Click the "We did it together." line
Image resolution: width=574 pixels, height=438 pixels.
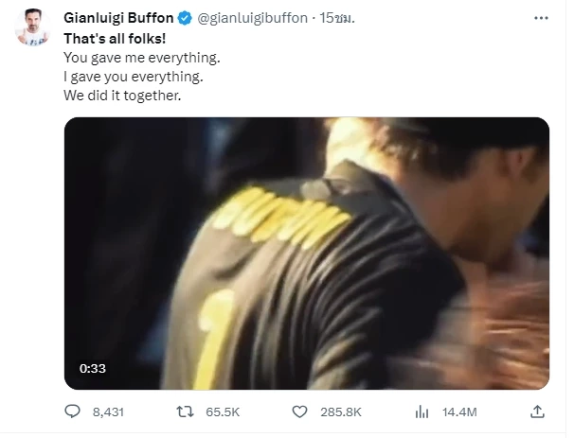click(120, 96)
